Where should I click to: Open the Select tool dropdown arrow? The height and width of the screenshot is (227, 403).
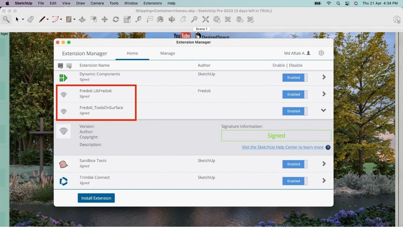pos(23,20)
